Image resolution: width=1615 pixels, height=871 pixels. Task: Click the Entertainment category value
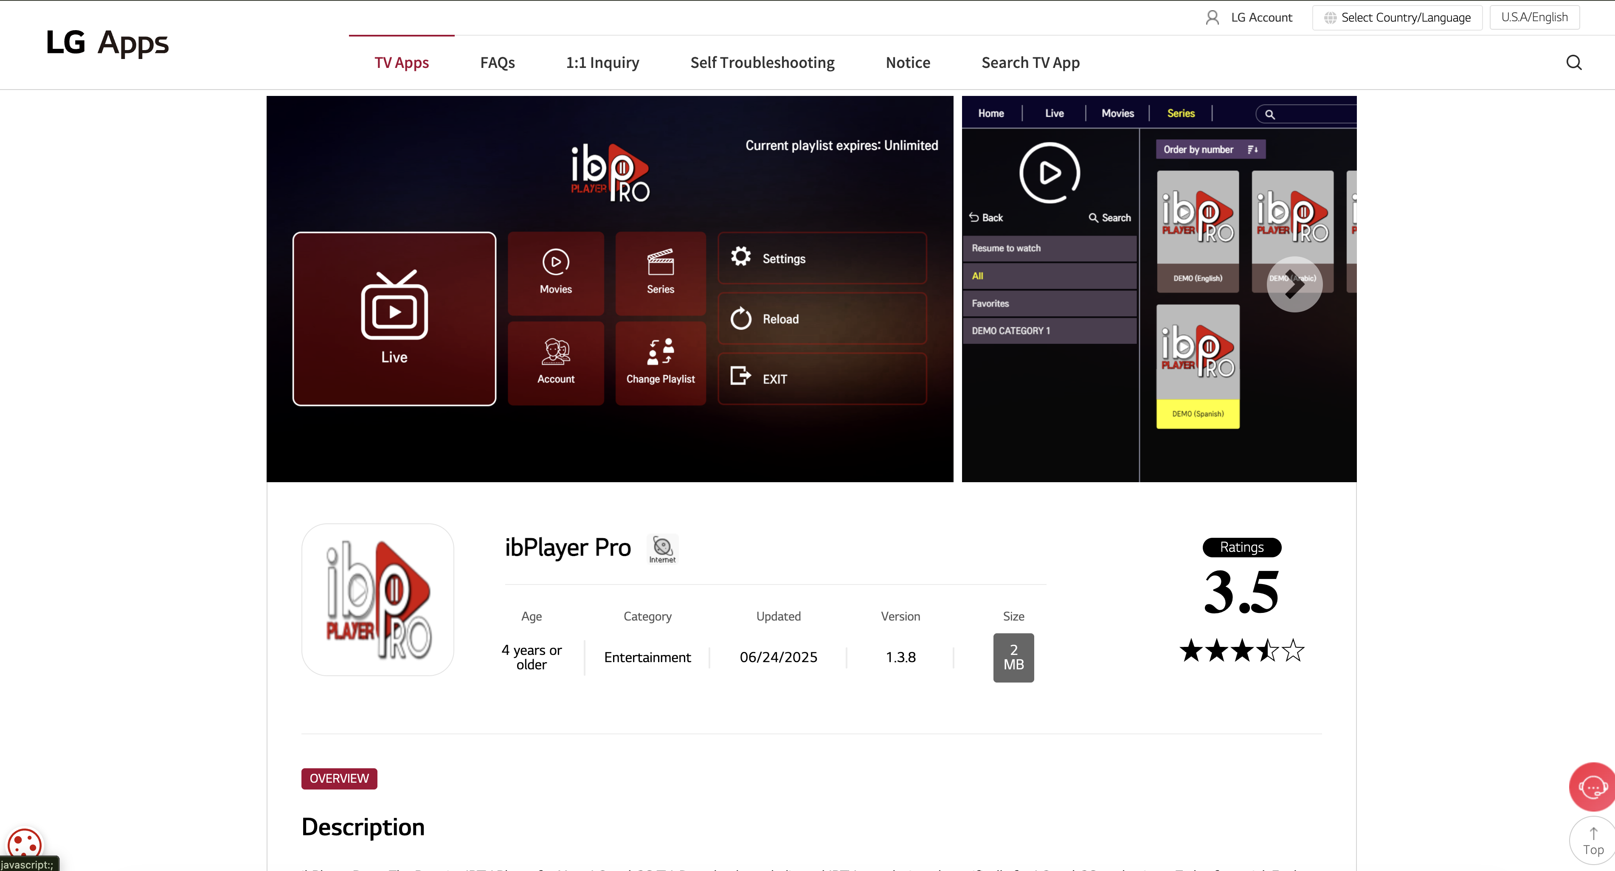647,657
